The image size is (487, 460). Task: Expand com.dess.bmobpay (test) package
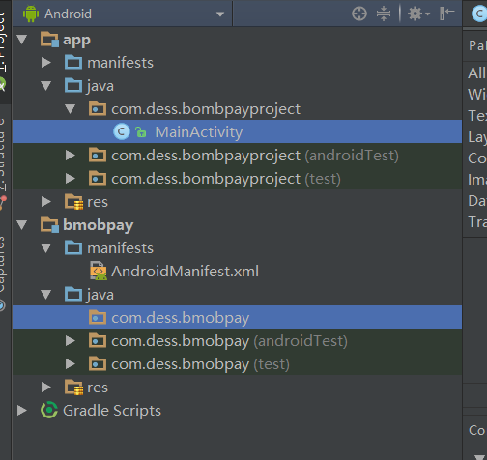pos(71,364)
